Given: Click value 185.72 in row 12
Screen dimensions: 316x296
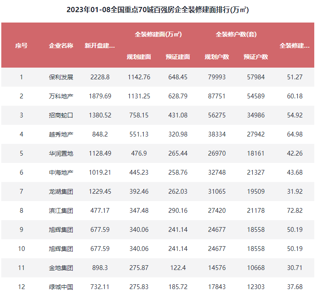Looking at the screenshot, I should point(178,287).
